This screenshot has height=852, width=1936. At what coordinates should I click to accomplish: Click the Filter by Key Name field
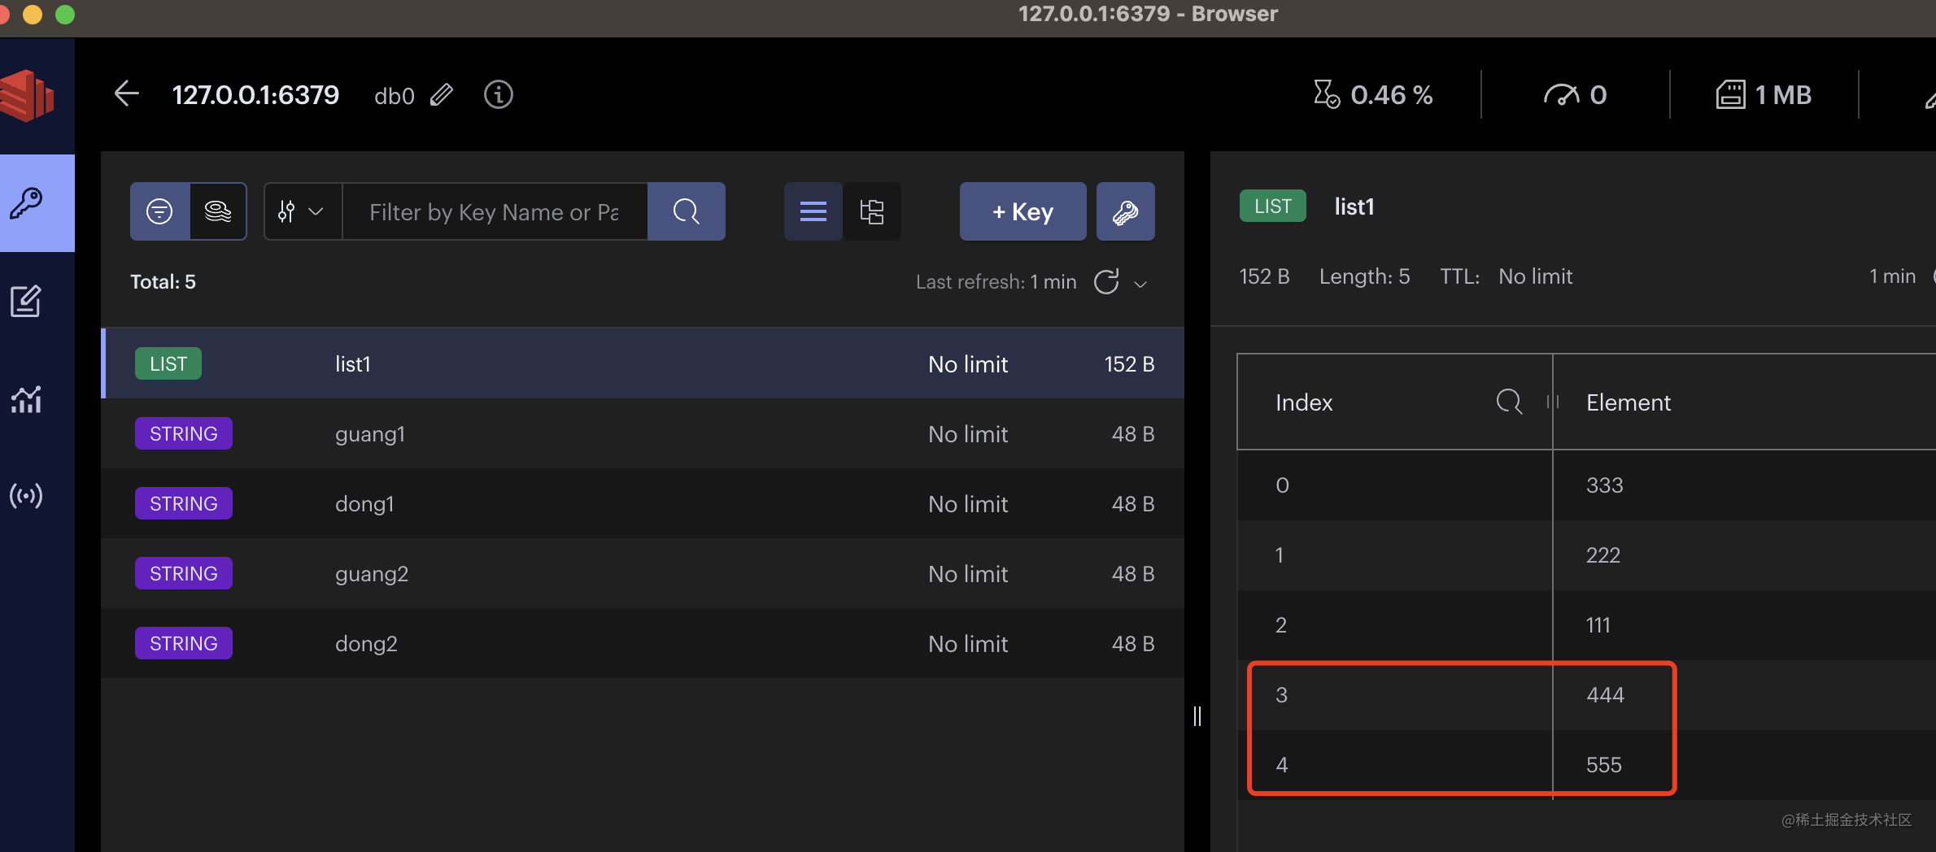pos(495,211)
